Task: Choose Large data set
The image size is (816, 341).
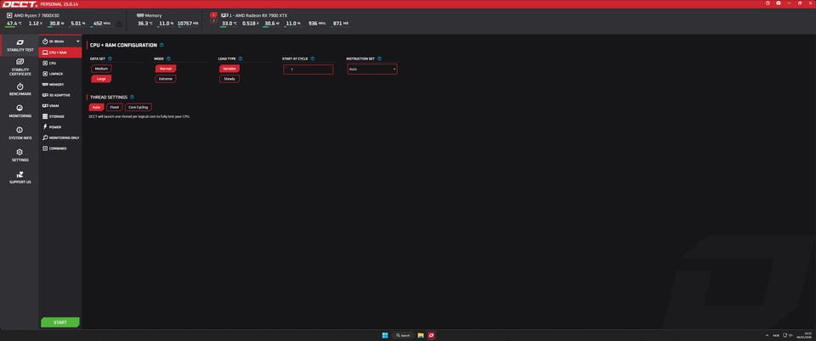Action: 101,79
